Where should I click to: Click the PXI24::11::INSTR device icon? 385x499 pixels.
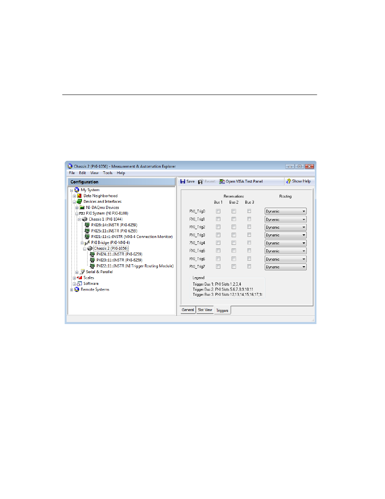[92, 254]
